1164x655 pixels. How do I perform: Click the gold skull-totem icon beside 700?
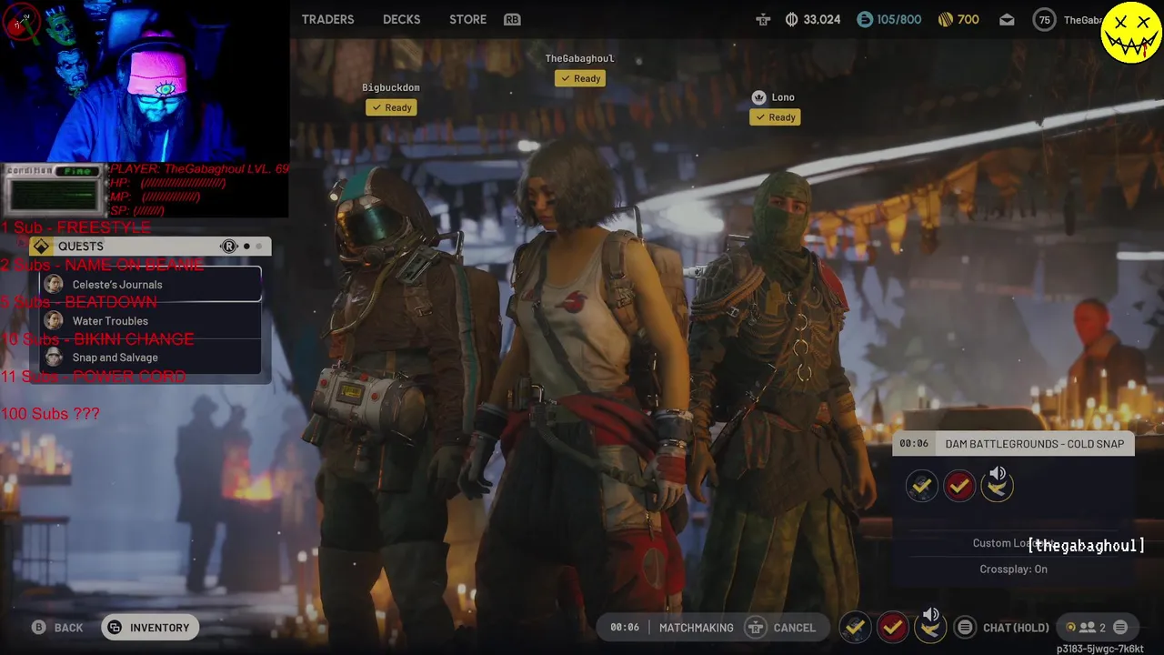point(946,19)
